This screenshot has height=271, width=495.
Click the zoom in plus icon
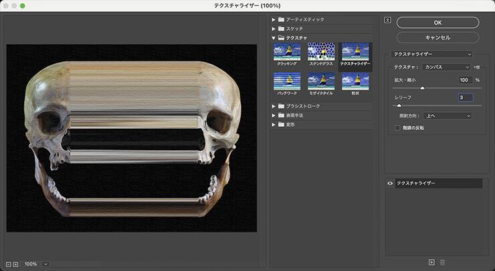(15, 264)
